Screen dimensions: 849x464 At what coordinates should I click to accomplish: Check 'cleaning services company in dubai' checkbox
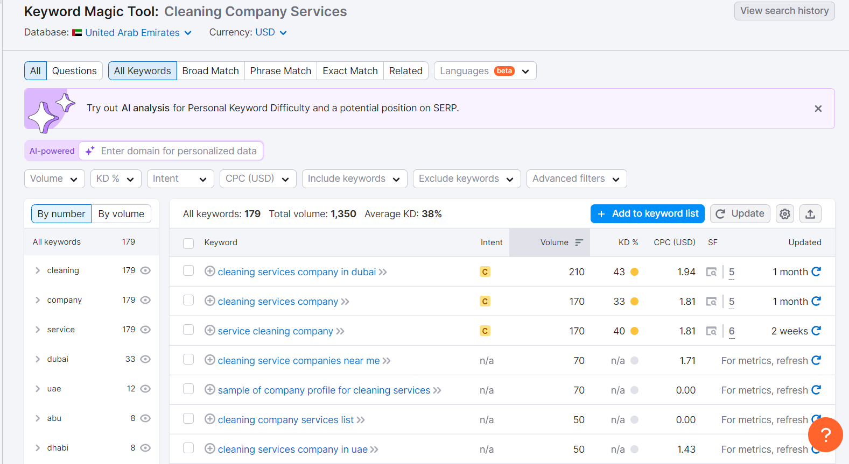pyautogui.click(x=188, y=270)
